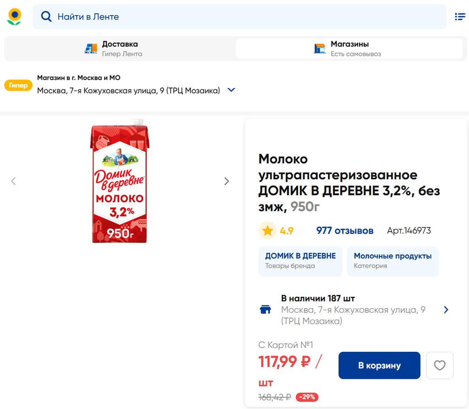Add product to favorites with heart icon
This screenshot has width=469, height=409.
pyautogui.click(x=440, y=365)
